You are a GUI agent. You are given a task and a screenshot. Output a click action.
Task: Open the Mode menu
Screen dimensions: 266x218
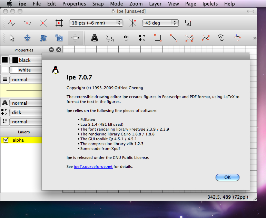(x=116, y=4)
